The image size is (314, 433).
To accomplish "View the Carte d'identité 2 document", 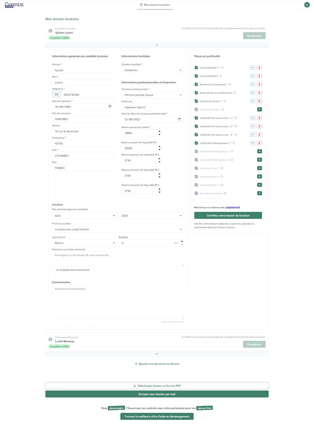I will tap(252, 76).
